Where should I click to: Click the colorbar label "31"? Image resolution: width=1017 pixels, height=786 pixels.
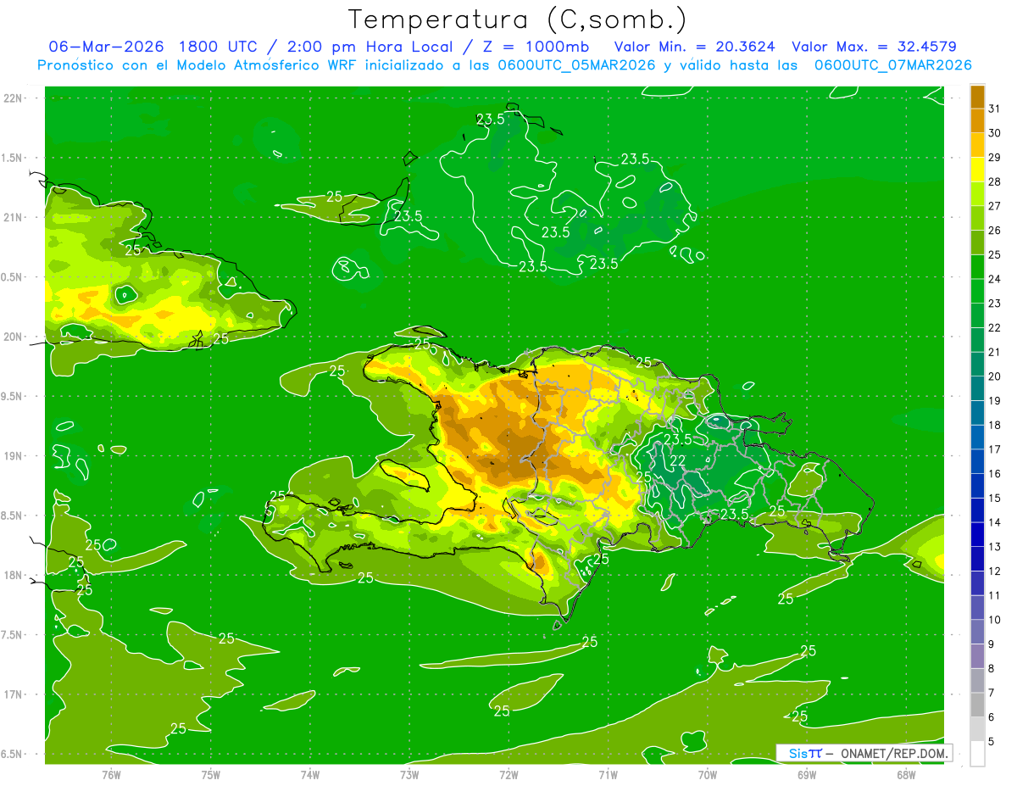click(995, 108)
